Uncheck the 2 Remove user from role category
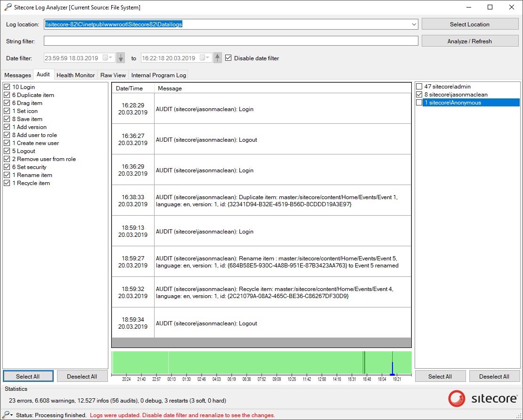 (7, 159)
